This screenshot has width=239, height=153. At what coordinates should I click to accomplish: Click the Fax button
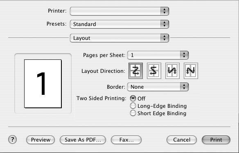point(126,140)
